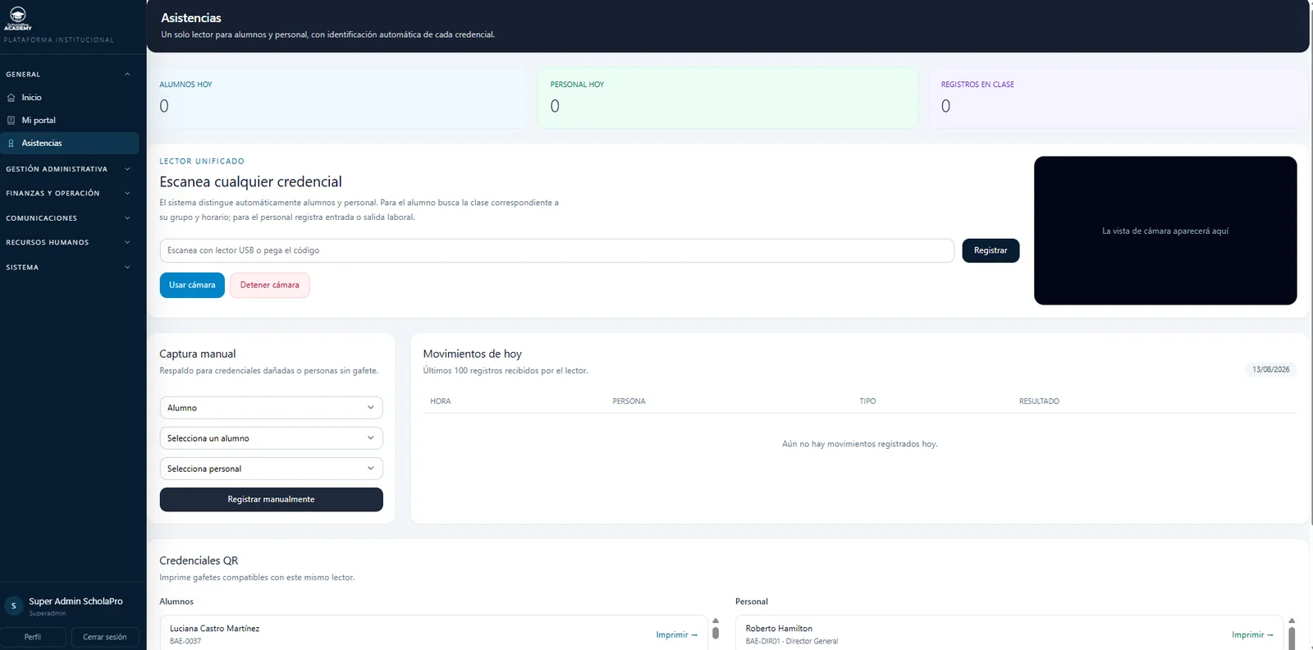Click the Registrar button next to code field
Viewport: 1313px width, 650px height.
(x=990, y=250)
